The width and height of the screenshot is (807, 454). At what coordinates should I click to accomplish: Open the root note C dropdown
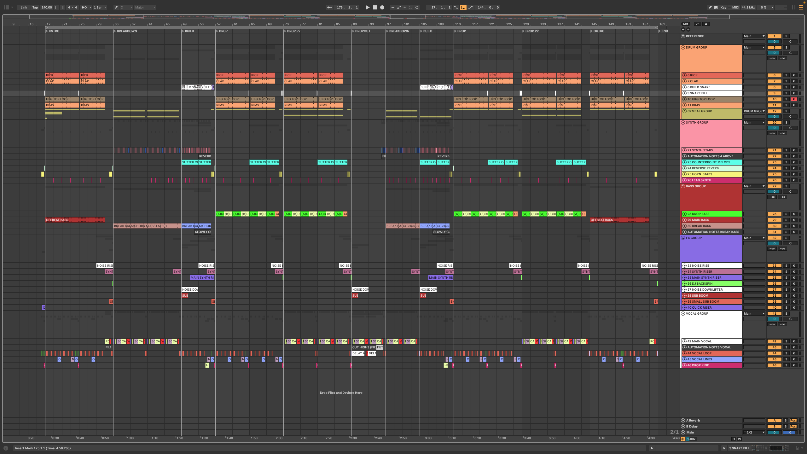(126, 7)
